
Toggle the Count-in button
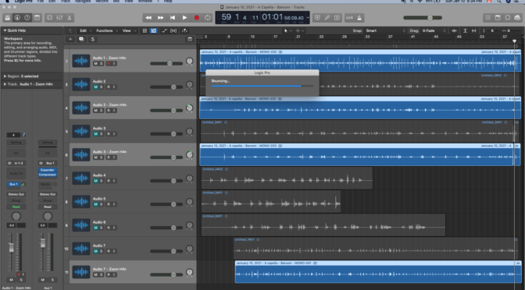coord(349,18)
